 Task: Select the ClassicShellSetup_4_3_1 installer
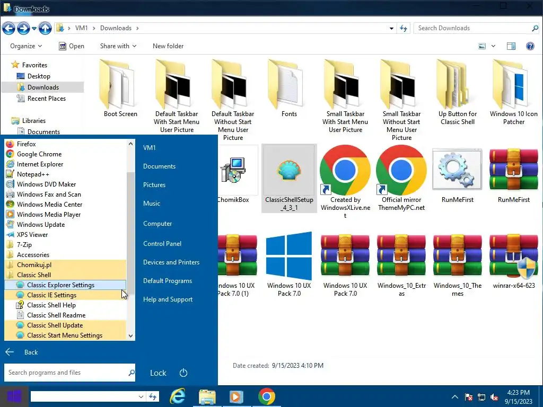click(289, 178)
